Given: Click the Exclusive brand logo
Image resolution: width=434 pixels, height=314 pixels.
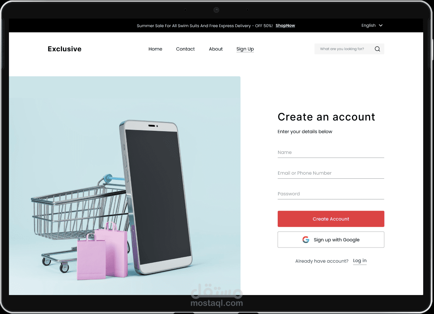Looking at the screenshot, I should pyautogui.click(x=65, y=49).
